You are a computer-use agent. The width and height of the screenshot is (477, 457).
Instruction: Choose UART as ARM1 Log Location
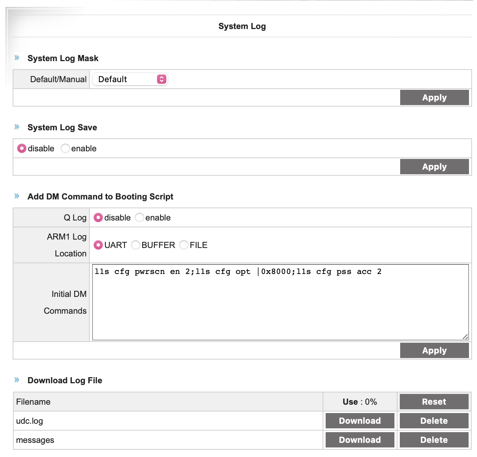98,245
